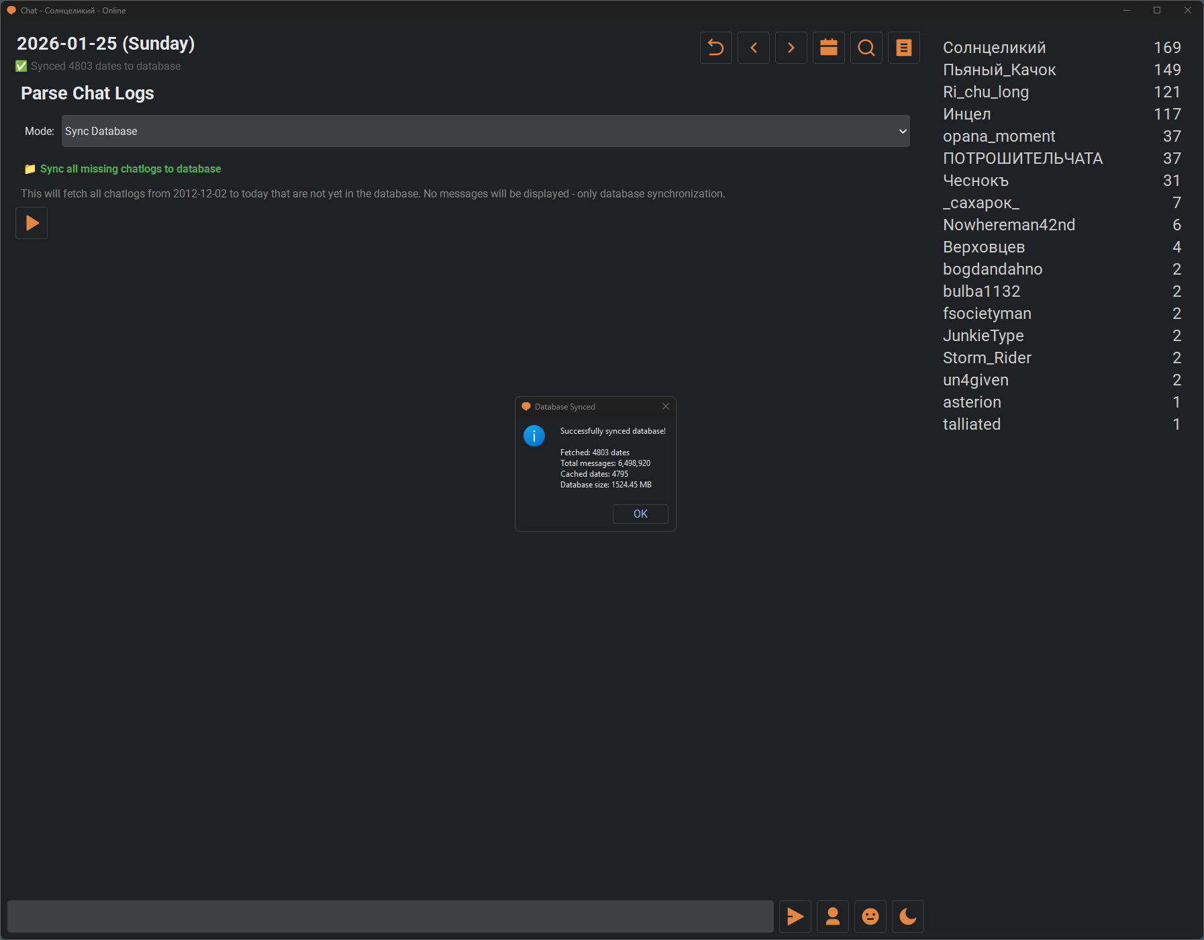This screenshot has width=1204, height=940.
Task: Click 'Sync all missing chatlogs to database' text
Action: [x=130, y=169]
